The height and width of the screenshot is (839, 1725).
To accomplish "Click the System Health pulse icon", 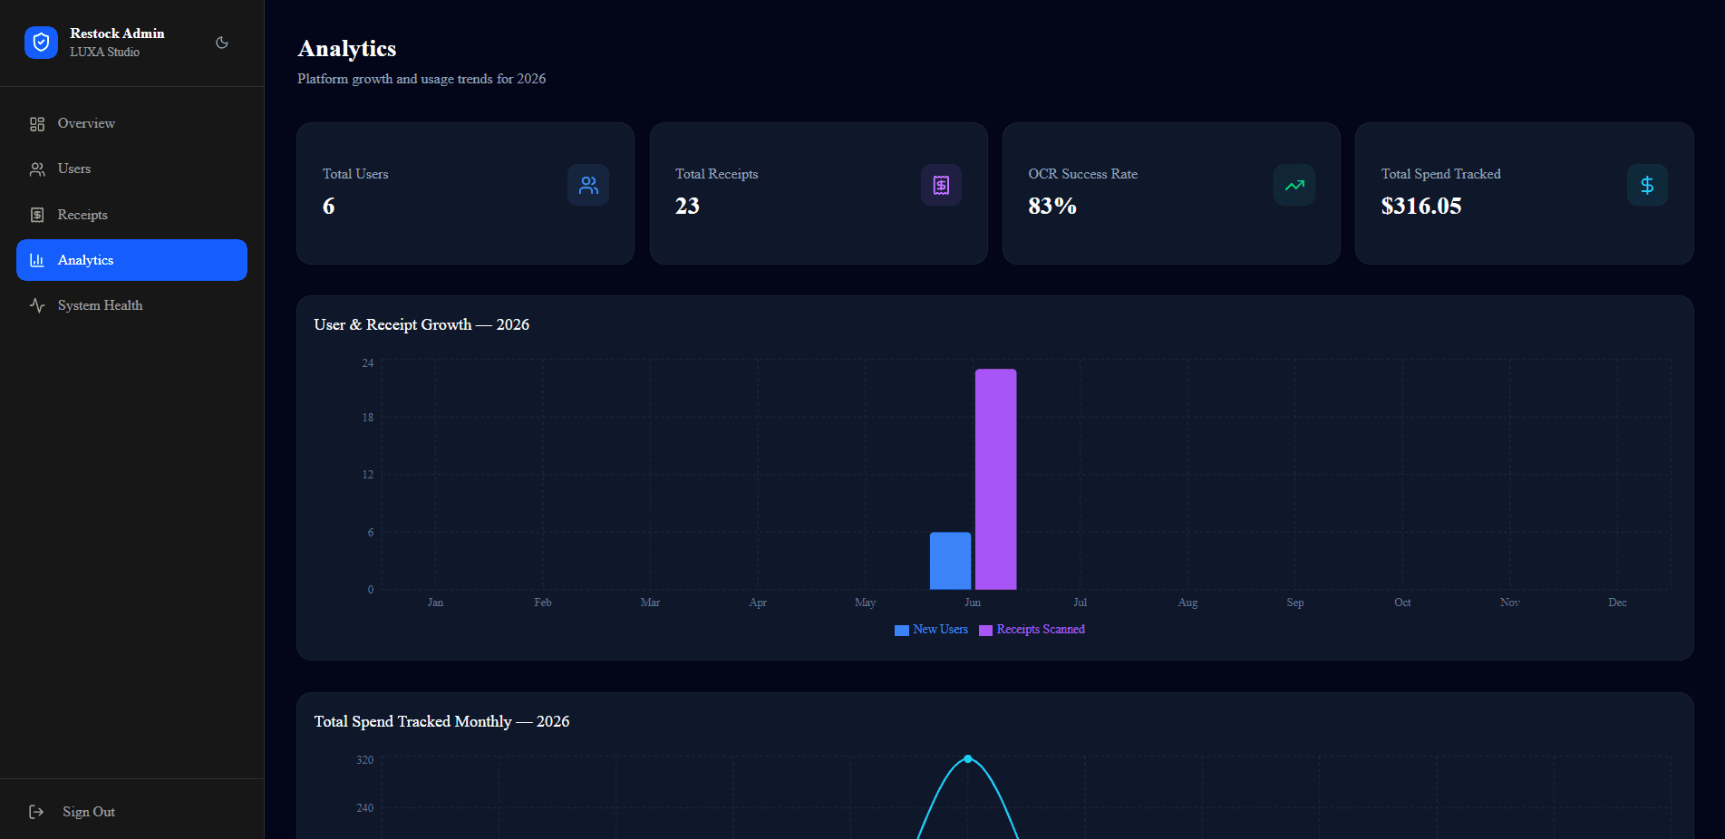I will point(37,305).
